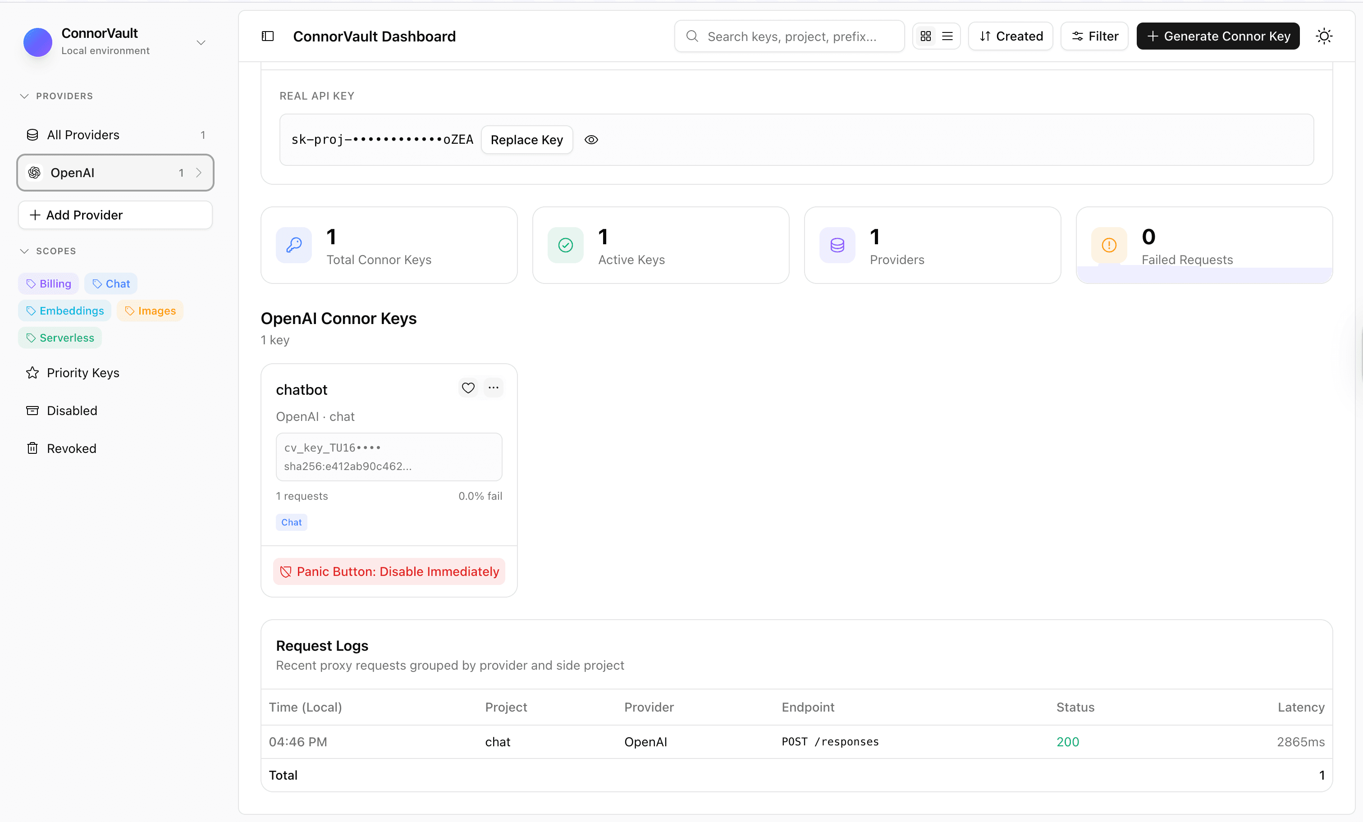Reveal the real API key with eye icon
This screenshot has height=822, width=1363.
click(591, 140)
